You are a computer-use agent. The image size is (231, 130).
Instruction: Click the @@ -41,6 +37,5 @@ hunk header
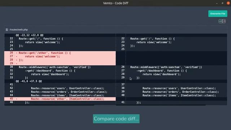[29, 81]
